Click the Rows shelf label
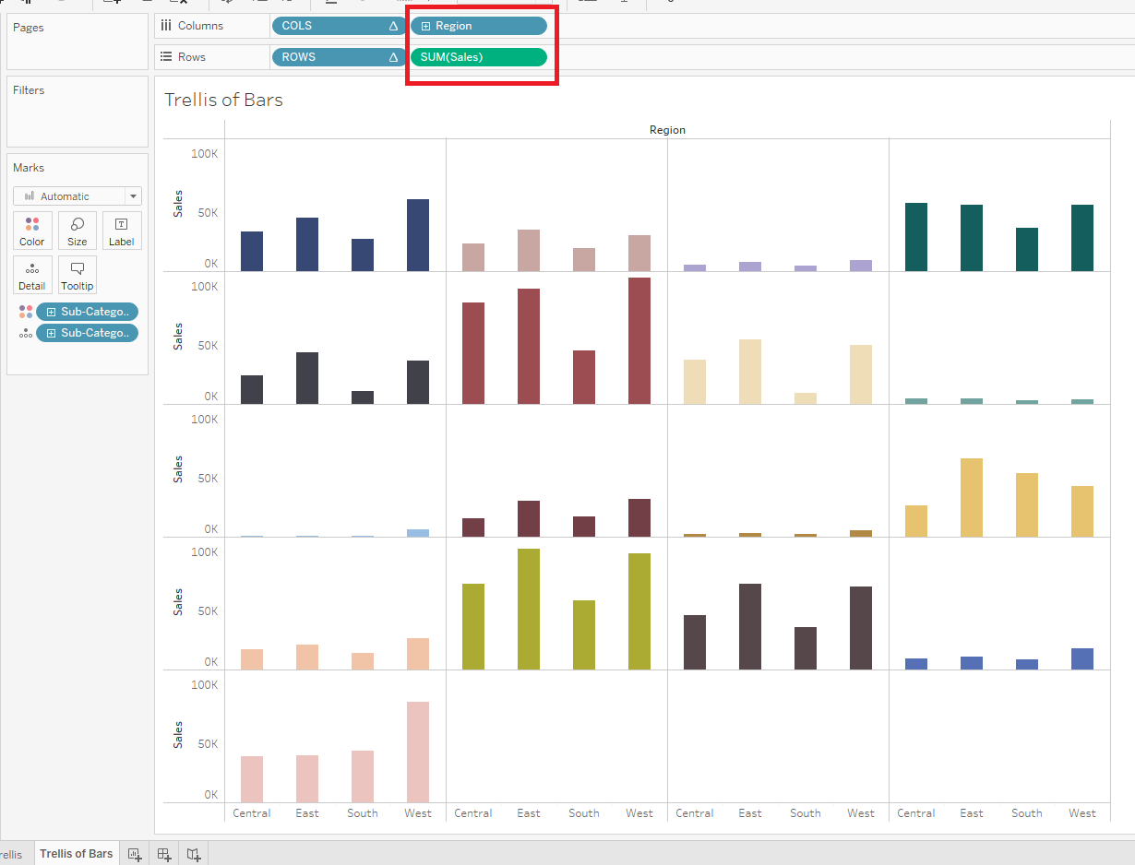1135x865 pixels. [x=192, y=57]
